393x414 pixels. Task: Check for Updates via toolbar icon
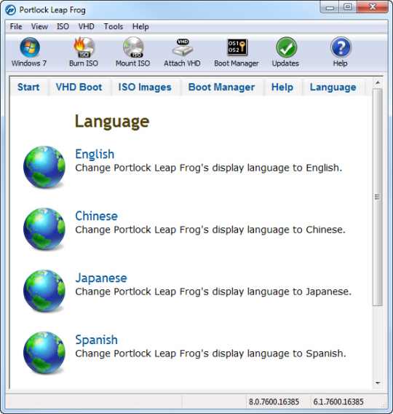coord(286,47)
